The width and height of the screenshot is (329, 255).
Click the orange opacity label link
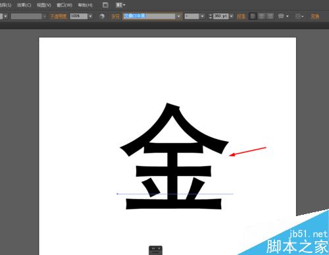pos(59,16)
